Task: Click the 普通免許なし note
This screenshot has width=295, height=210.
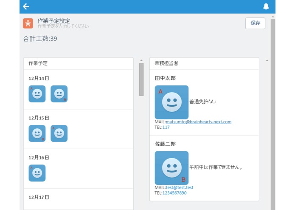Action: 202,102
